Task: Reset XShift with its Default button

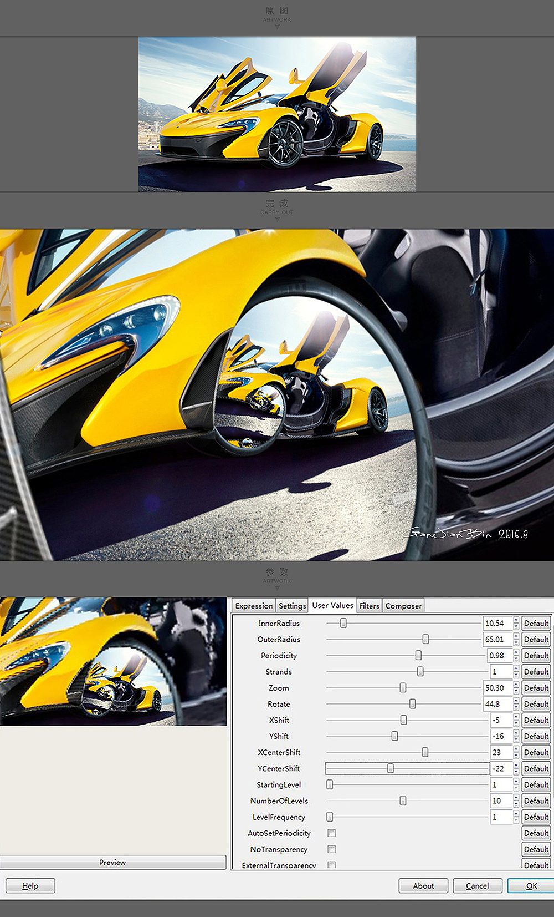Action: (x=536, y=720)
